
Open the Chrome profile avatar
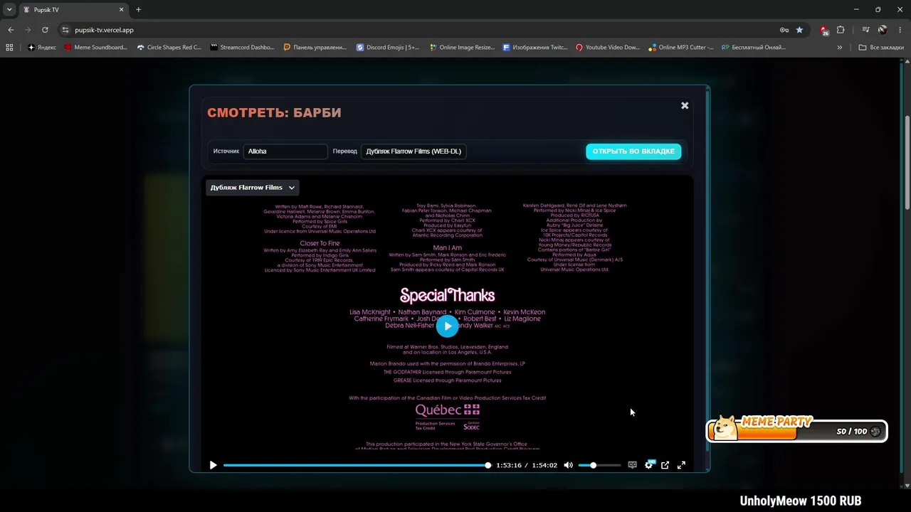(x=883, y=30)
